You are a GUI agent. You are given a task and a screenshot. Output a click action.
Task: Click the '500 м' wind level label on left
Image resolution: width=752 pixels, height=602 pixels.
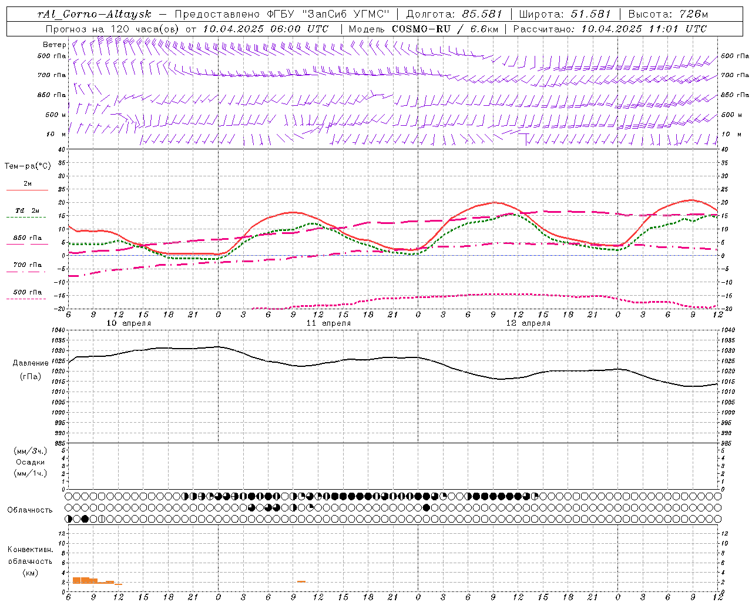(56, 115)
